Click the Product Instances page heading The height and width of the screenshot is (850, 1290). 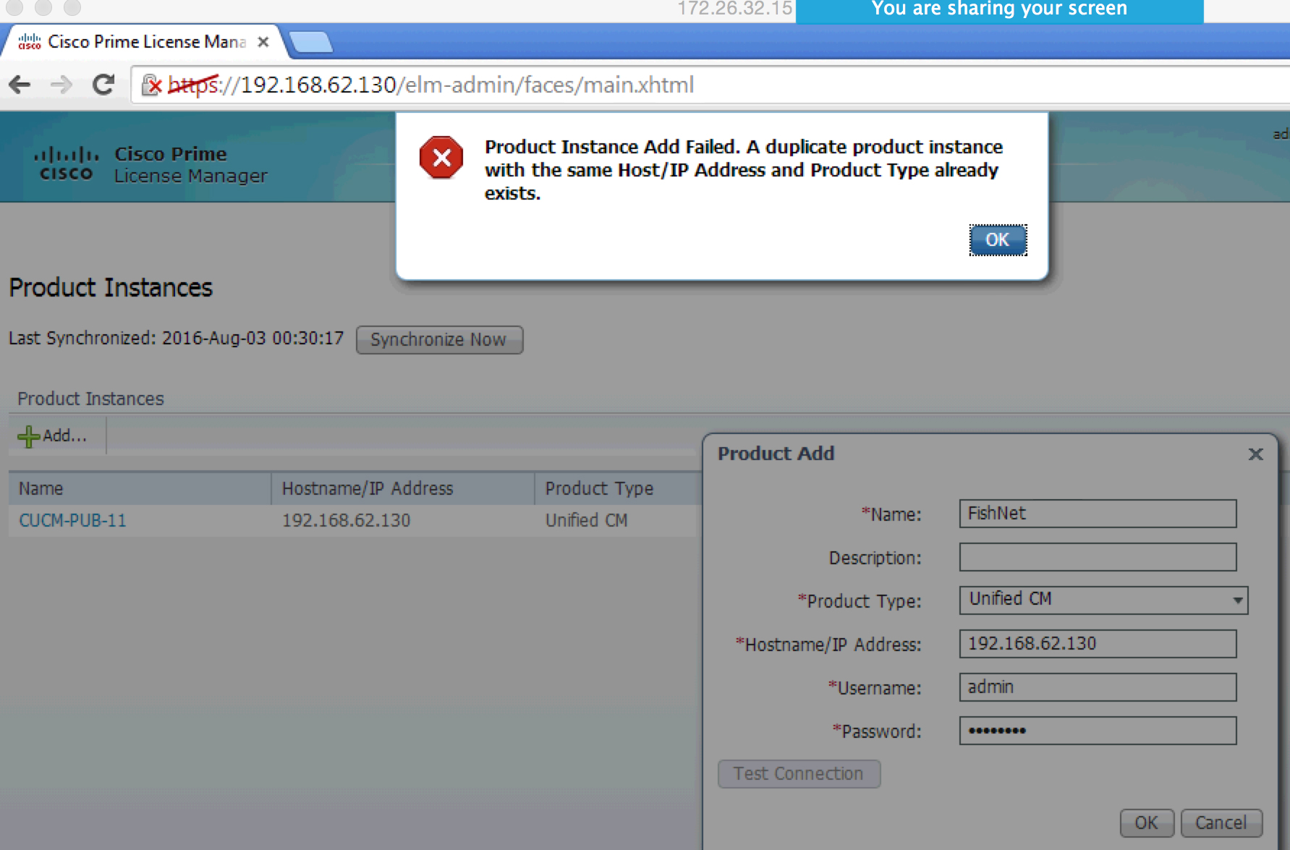click(111, 288)
